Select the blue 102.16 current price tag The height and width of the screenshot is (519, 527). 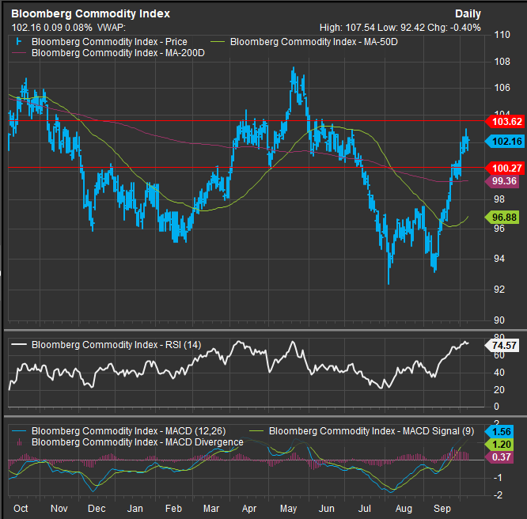pos(505,141)
